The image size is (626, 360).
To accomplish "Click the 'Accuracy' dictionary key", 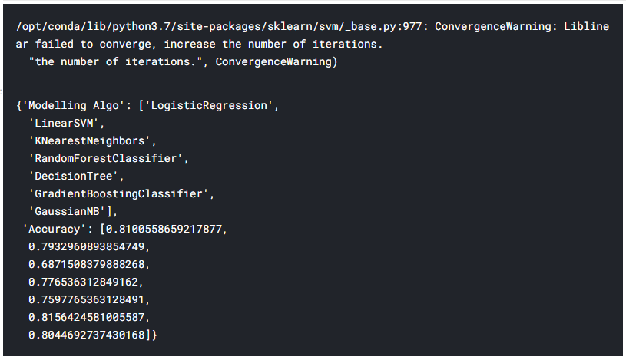I will (x=55, y=229).
